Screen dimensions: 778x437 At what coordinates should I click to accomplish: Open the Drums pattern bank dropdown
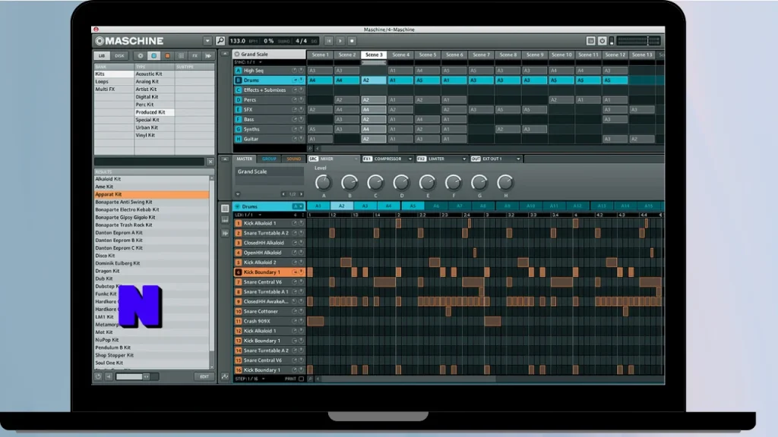tap(298, 206)
